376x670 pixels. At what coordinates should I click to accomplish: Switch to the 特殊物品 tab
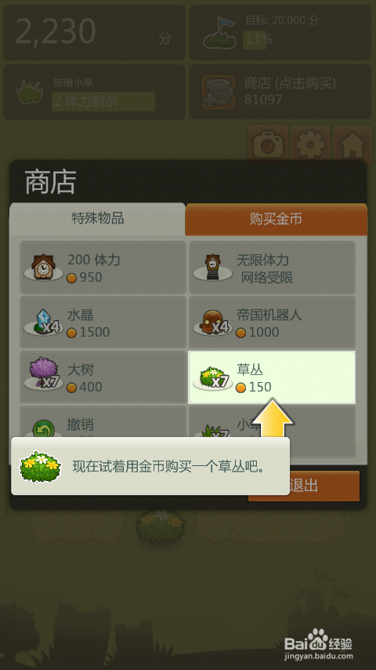point(97,219)
